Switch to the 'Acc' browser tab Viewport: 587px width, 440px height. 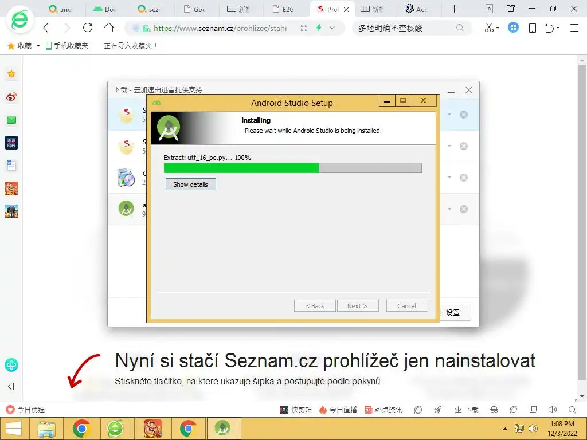click(x=416, y=9)
